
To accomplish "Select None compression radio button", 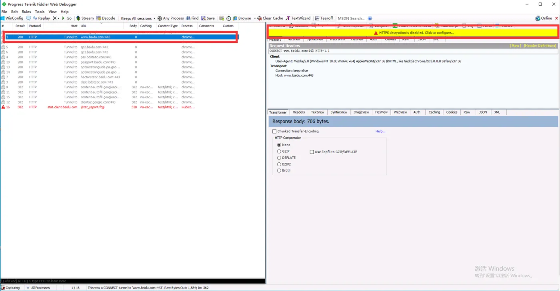I will [x=279, y=145].
